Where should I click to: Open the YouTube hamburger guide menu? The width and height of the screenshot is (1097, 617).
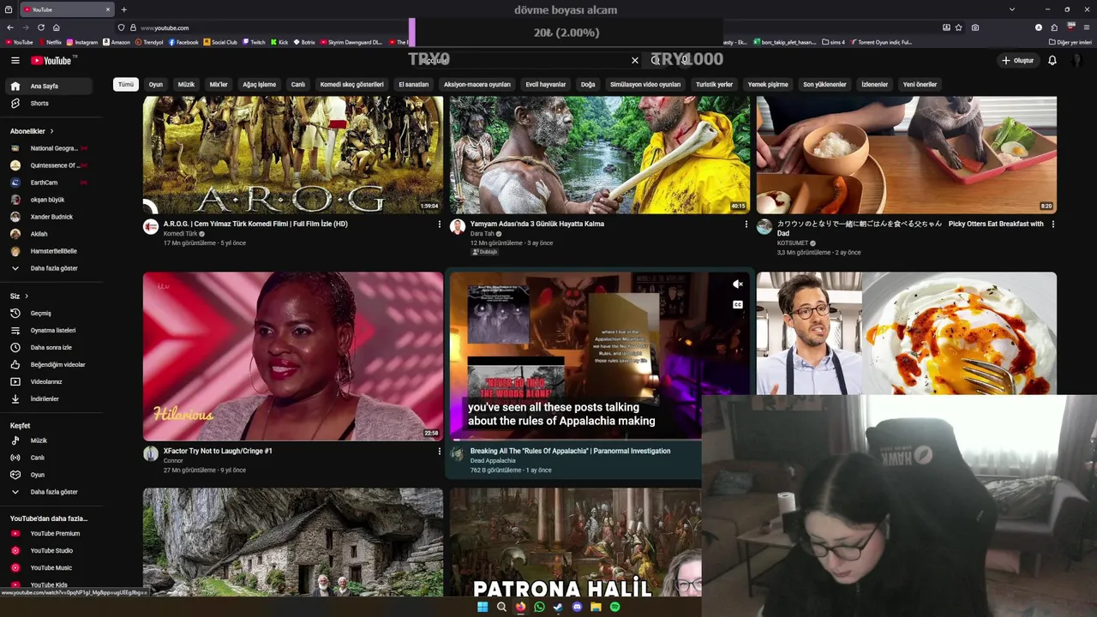tap(15, 60)
